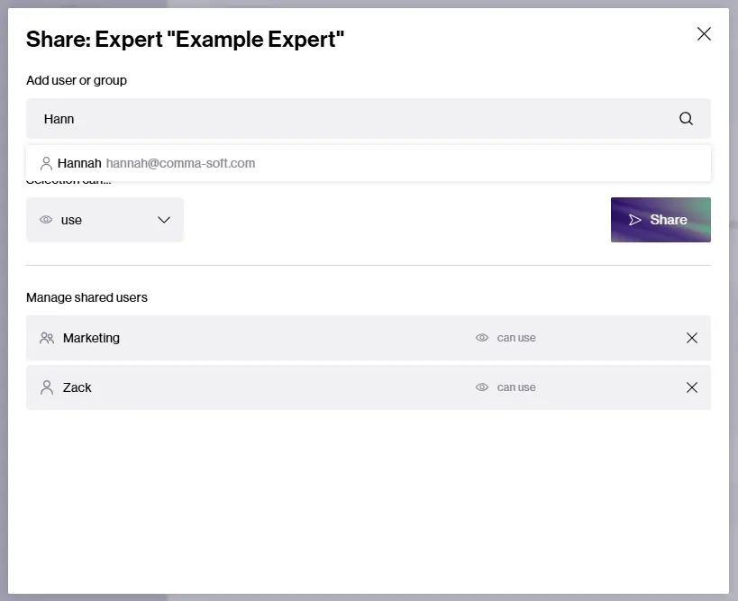Open Zack's "can use" permission
The image size is (738, 601).
516,387
